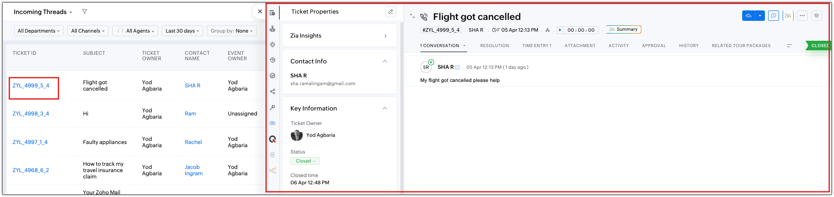Open the Closed status dropdown
This screenshot has height=197, width=834.
[x=305, y=161]
